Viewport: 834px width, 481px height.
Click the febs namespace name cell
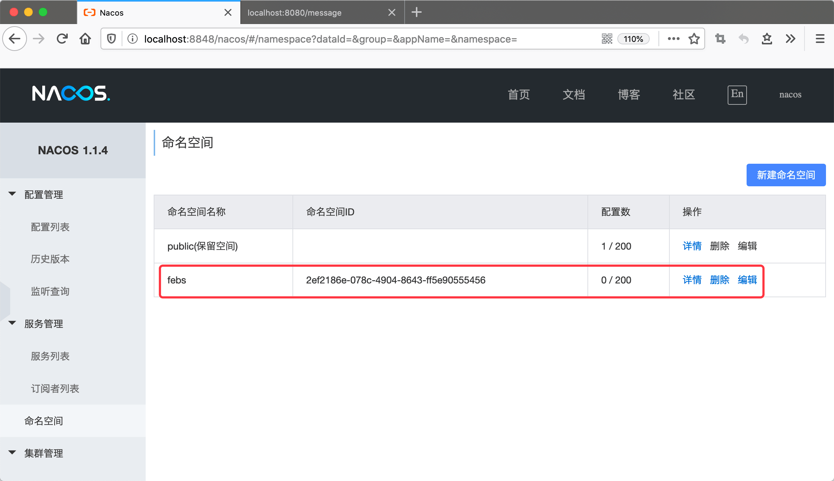[223, 280]
